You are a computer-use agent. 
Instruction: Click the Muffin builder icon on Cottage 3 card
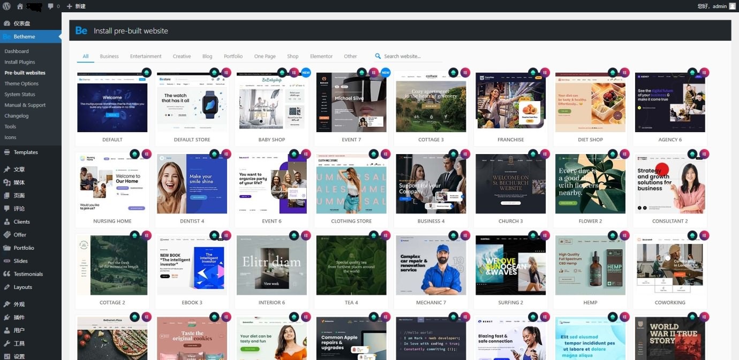tap(453, 72)
